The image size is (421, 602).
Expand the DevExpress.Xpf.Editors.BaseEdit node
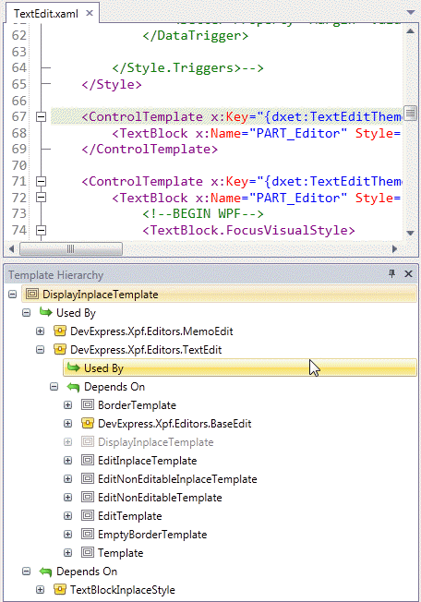pos(67,424)
